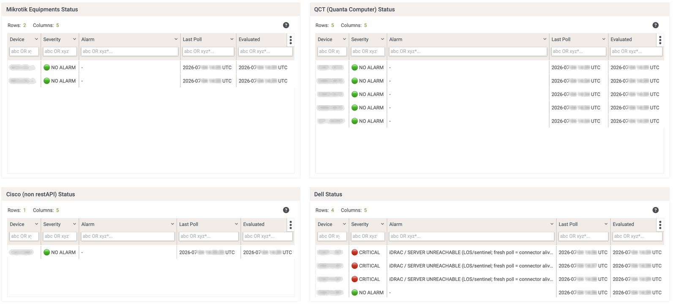Focus Device filter field in Mikrotik table
The width and height of the screenshot is (676, 305).
click(x=24, y=52)
